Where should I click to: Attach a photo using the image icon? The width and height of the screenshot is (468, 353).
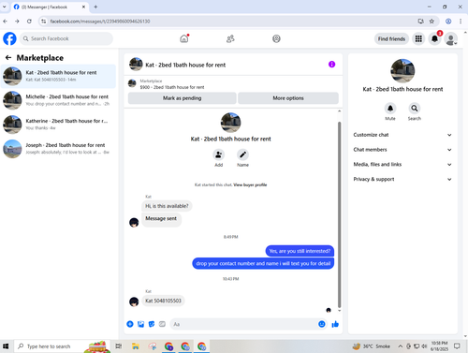140,324
